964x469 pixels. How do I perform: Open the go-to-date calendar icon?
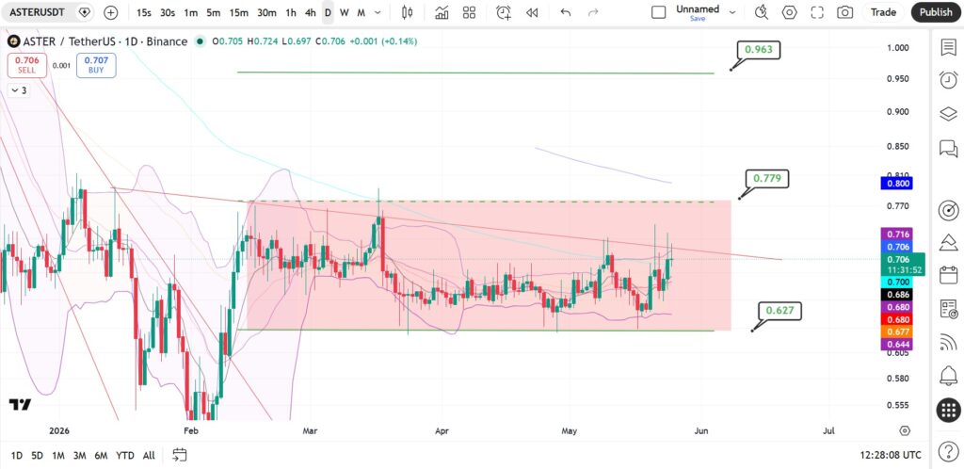180,456
